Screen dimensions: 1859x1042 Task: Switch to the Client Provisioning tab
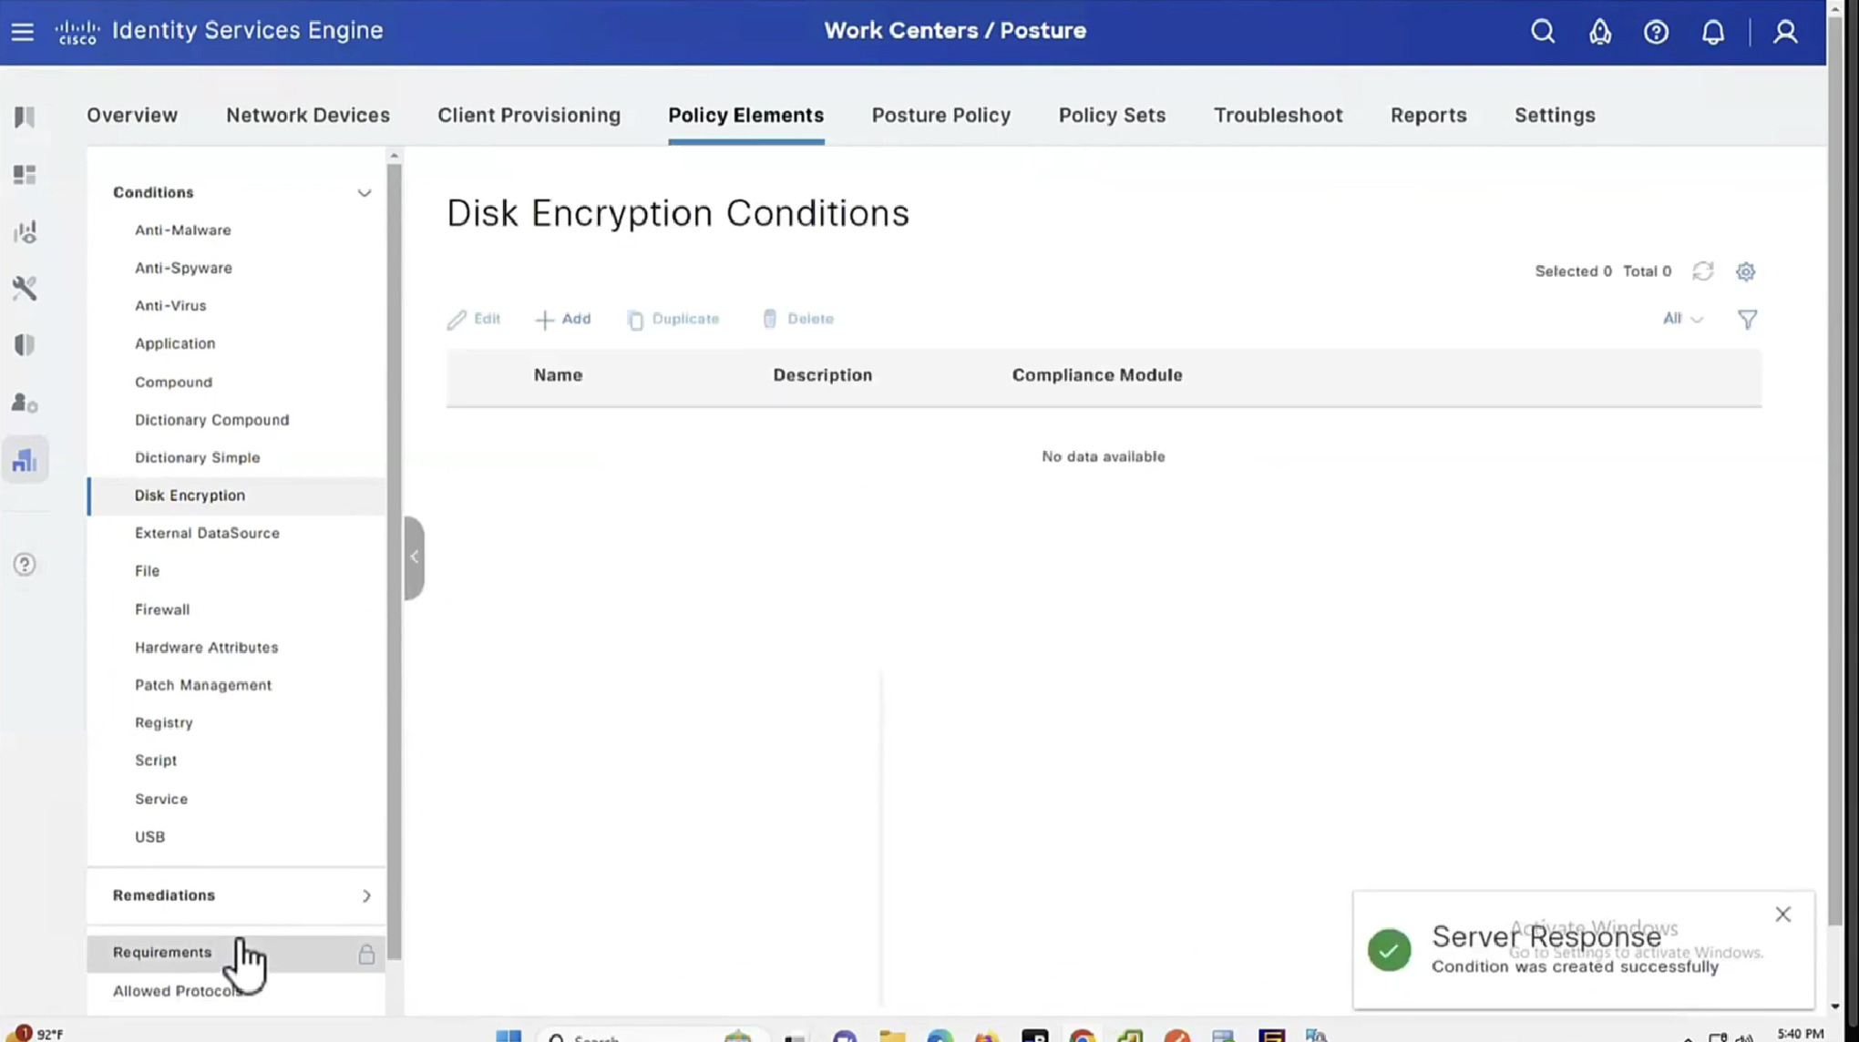click(529, 116)
